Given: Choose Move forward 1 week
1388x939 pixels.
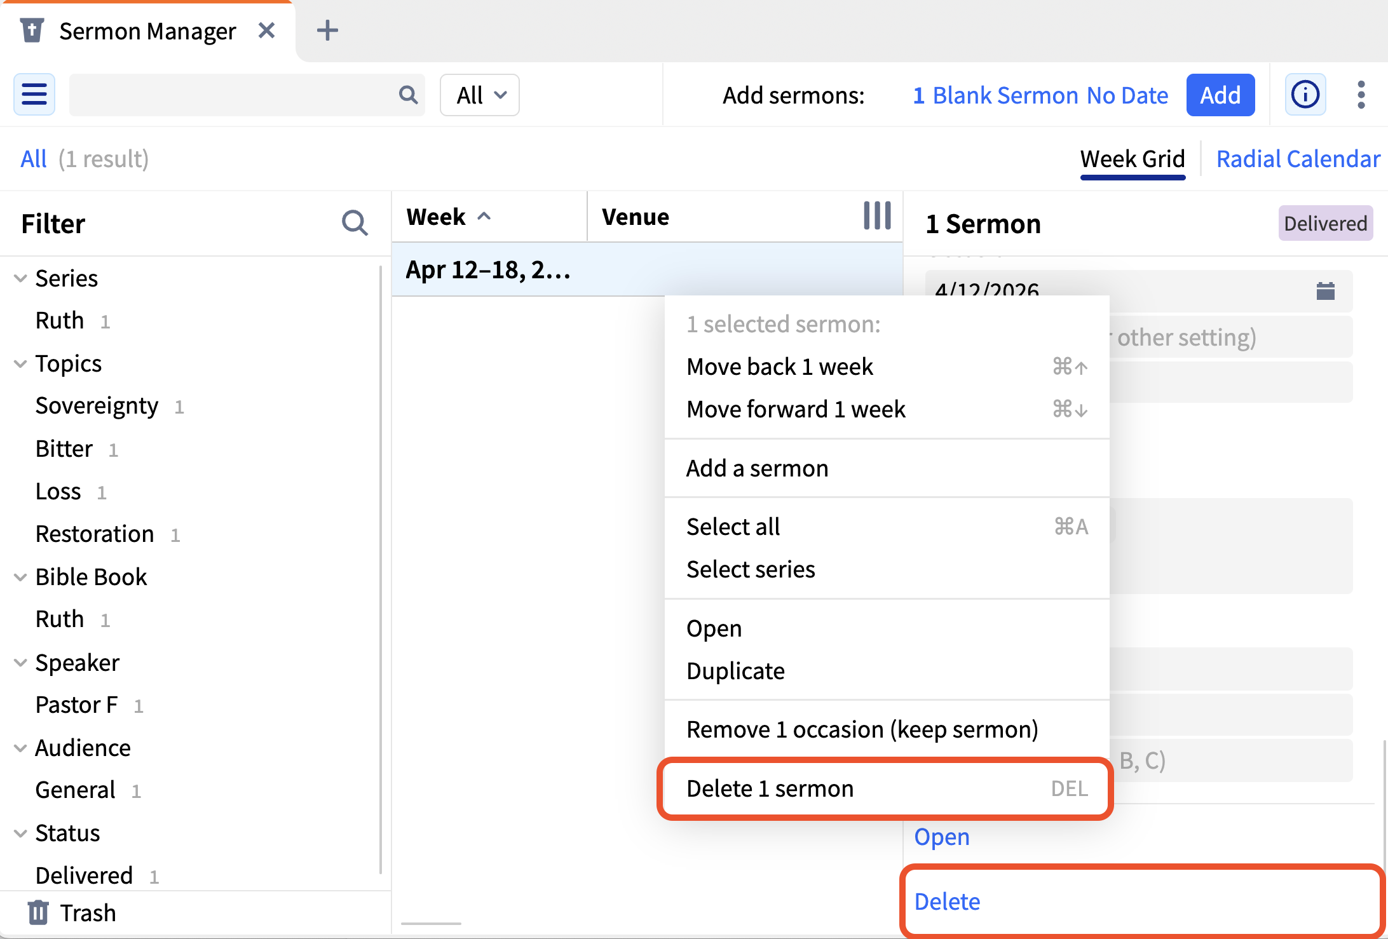Looking at the screenshot, I should pos(887,409).
